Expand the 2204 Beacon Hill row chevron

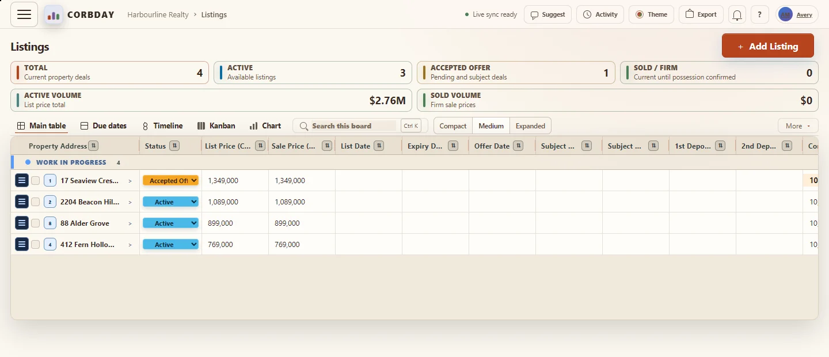pyautogui.click(x=130, y=202)
